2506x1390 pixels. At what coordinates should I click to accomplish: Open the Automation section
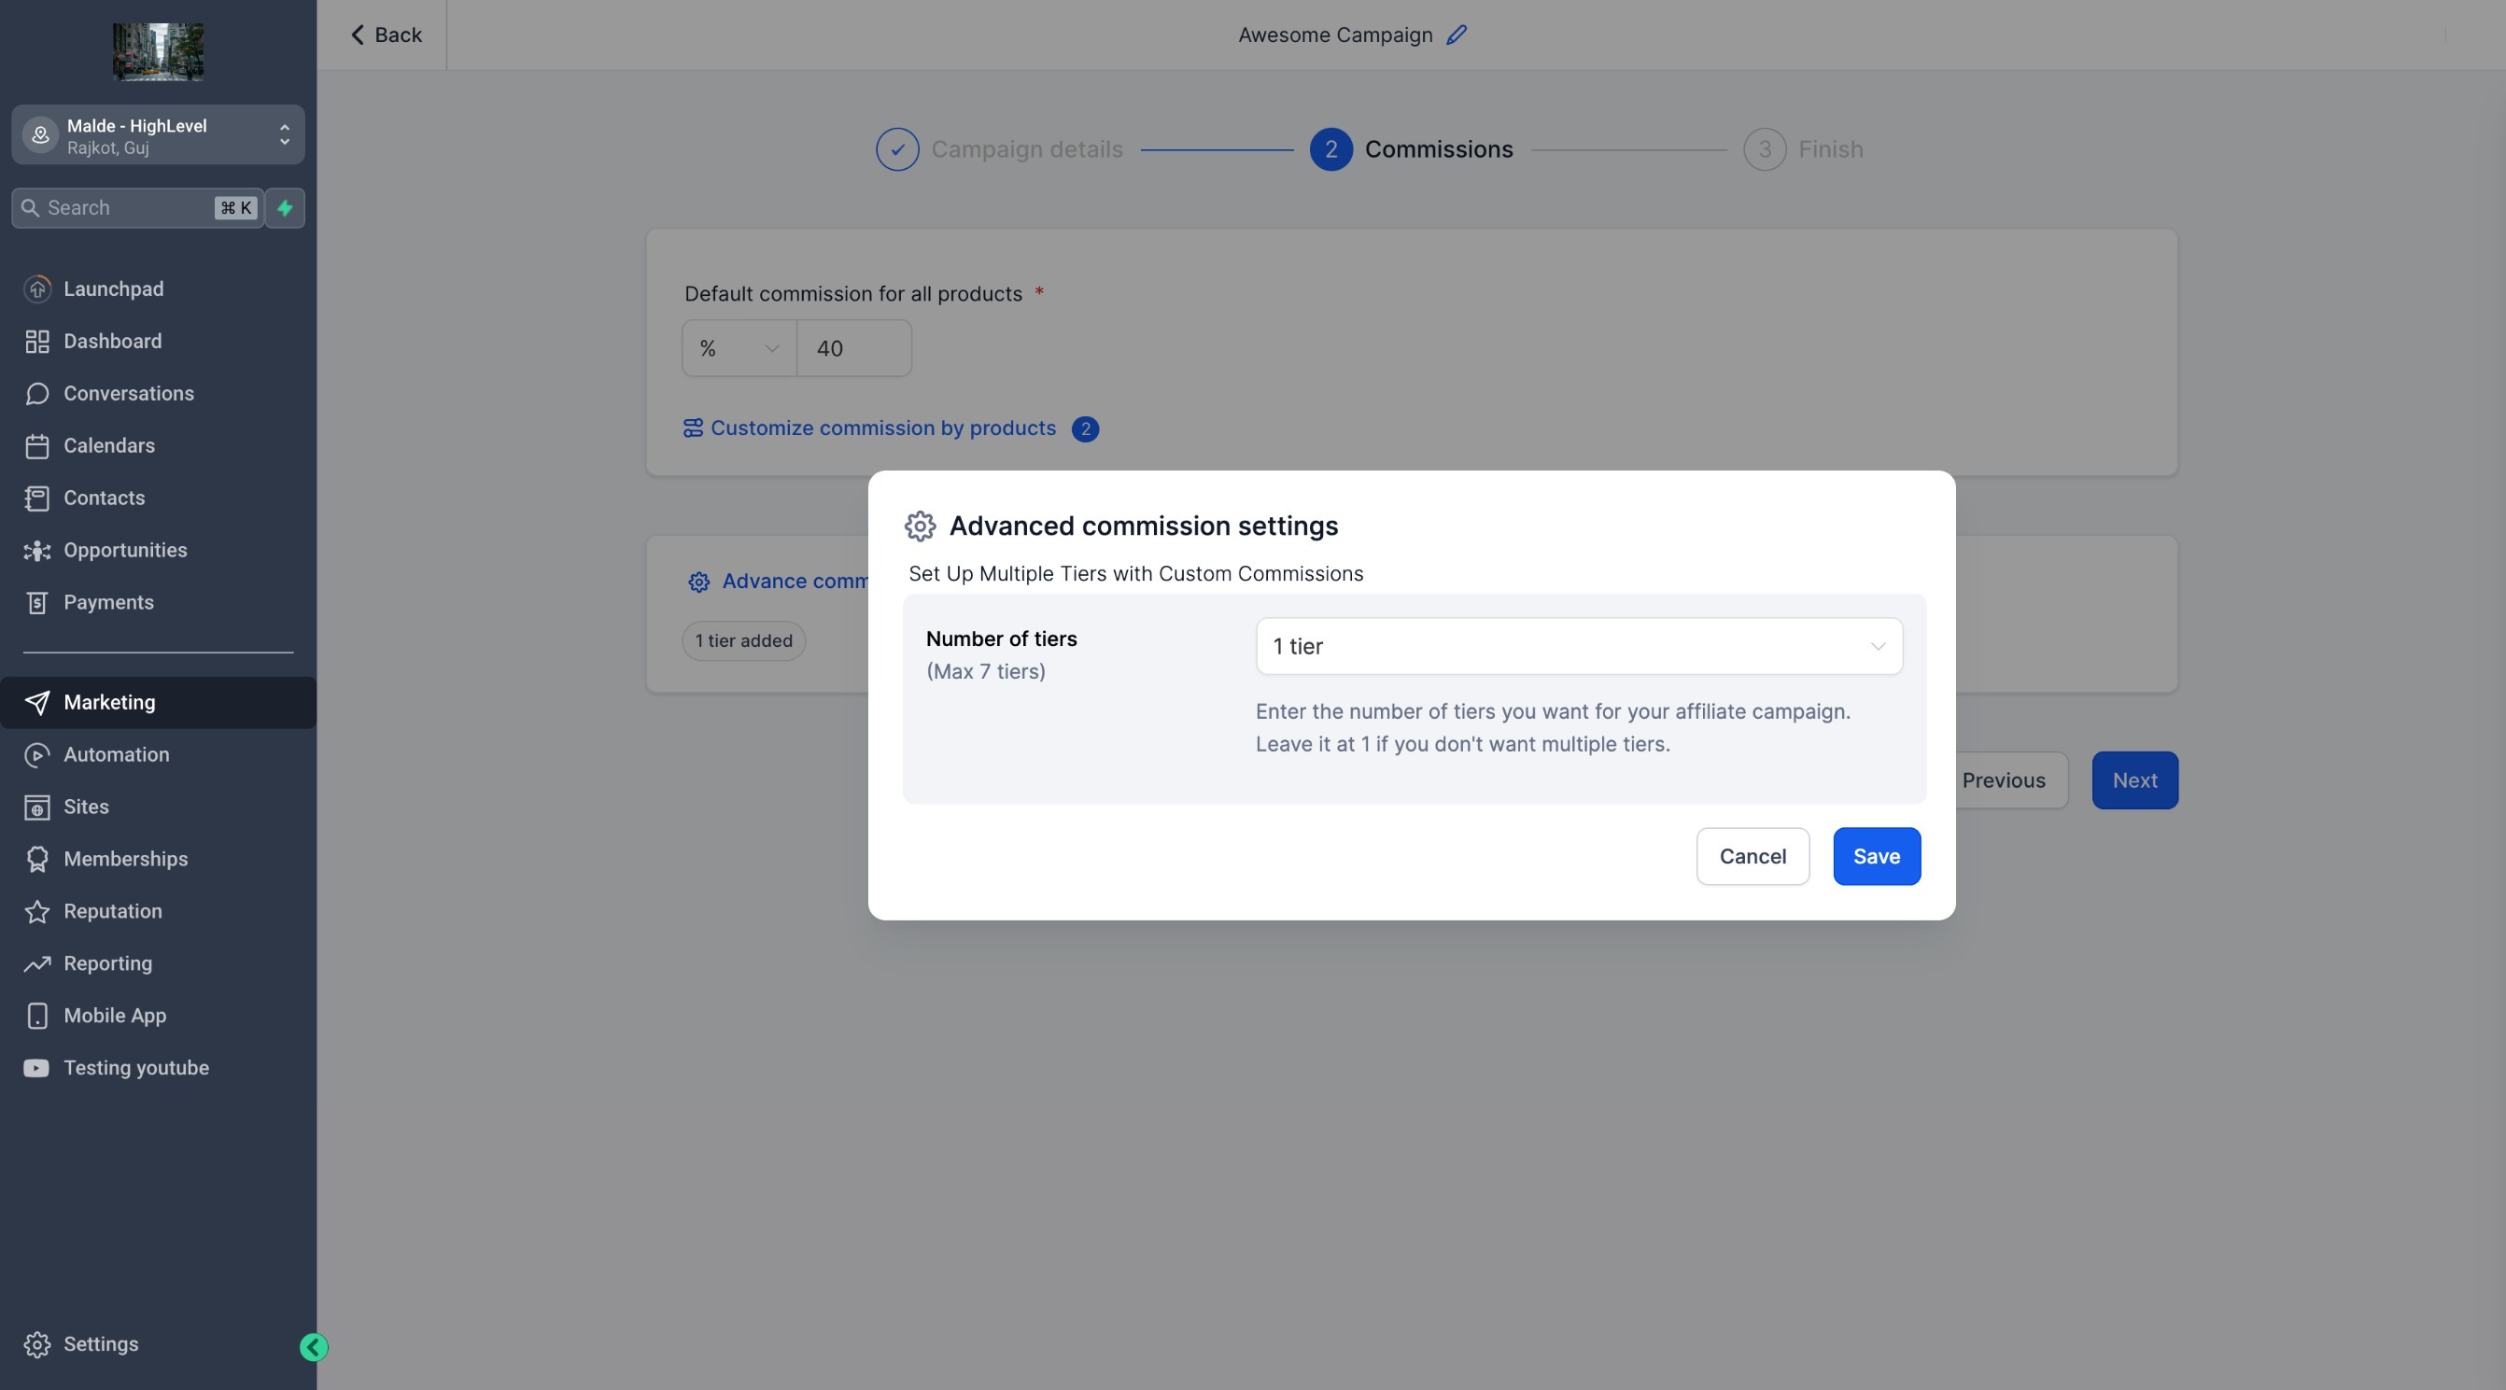coord(116,755)
